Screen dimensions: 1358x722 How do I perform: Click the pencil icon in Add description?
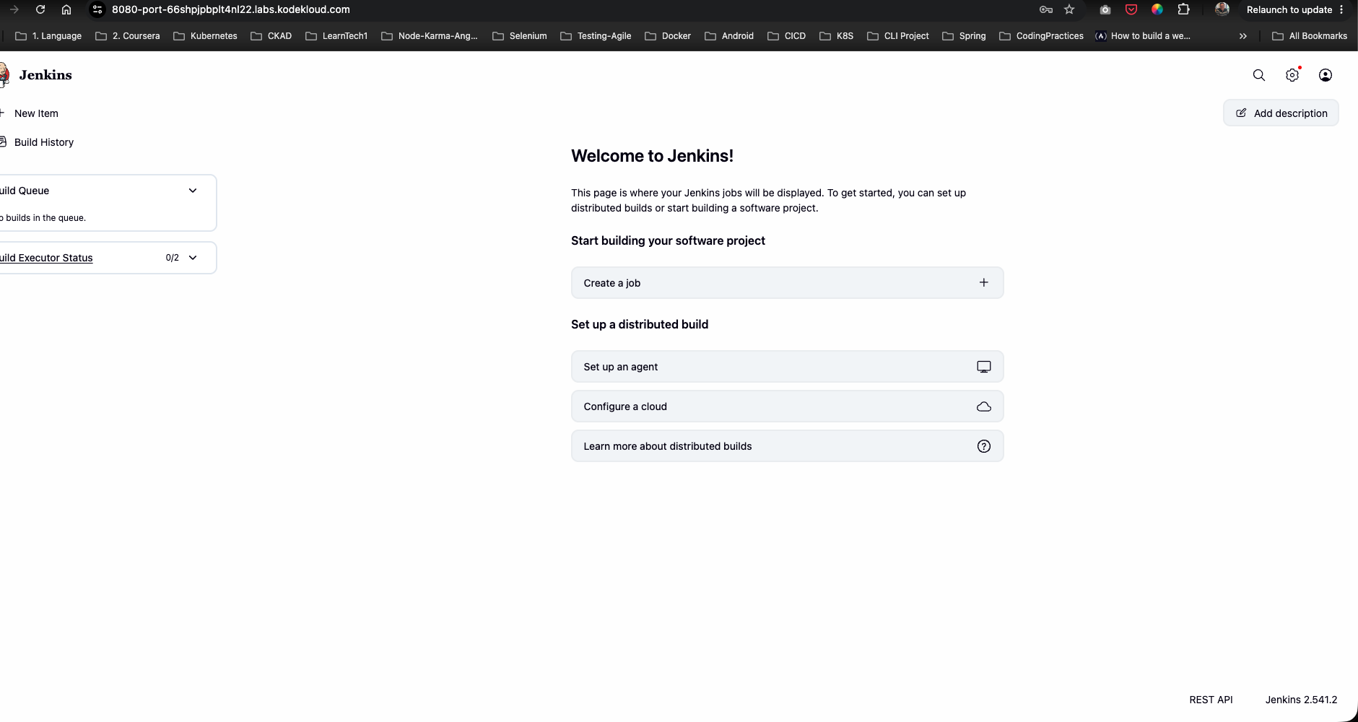pos(1241,113)
